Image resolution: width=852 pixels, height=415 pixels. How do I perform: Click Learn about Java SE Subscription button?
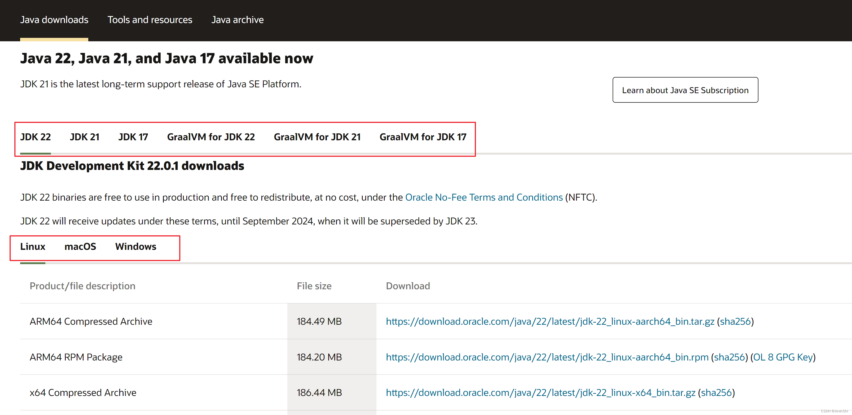coord(685,90)
